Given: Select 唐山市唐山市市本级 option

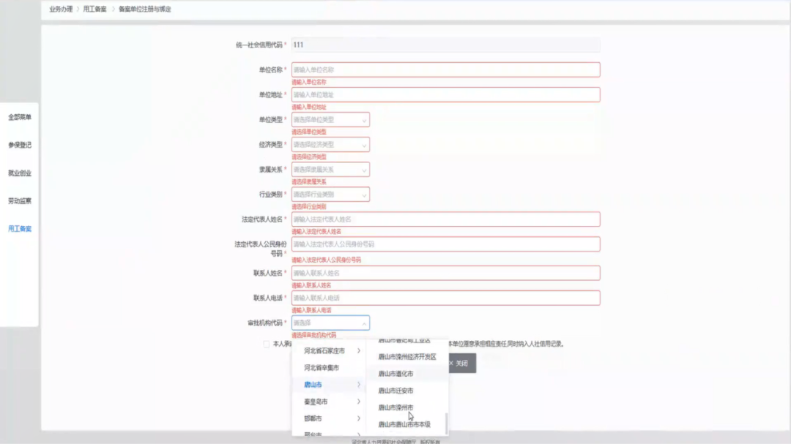Looking at the screenshot, I should (404, 424).
